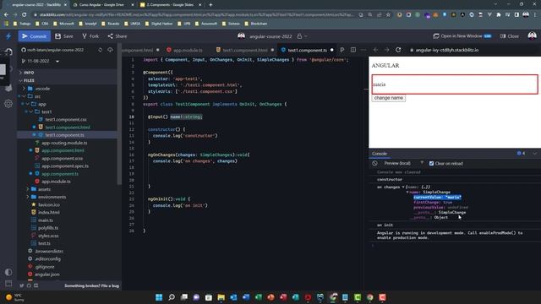This screenshot has width=541, height=304.
Task: Switch to app.module.ts editor tab
Action: 188,50
